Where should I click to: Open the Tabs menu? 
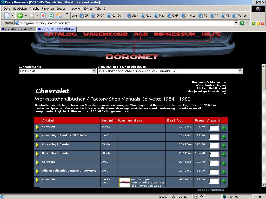[x=98, y=9]
